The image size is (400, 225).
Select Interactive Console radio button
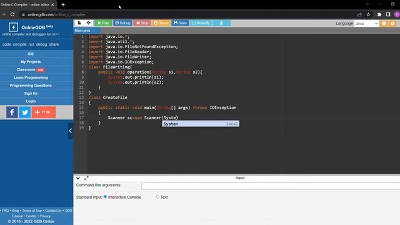105,197
